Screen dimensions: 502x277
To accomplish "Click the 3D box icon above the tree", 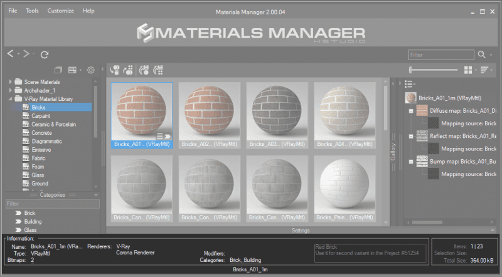I will pyautogui.click(x=58, y=70).
